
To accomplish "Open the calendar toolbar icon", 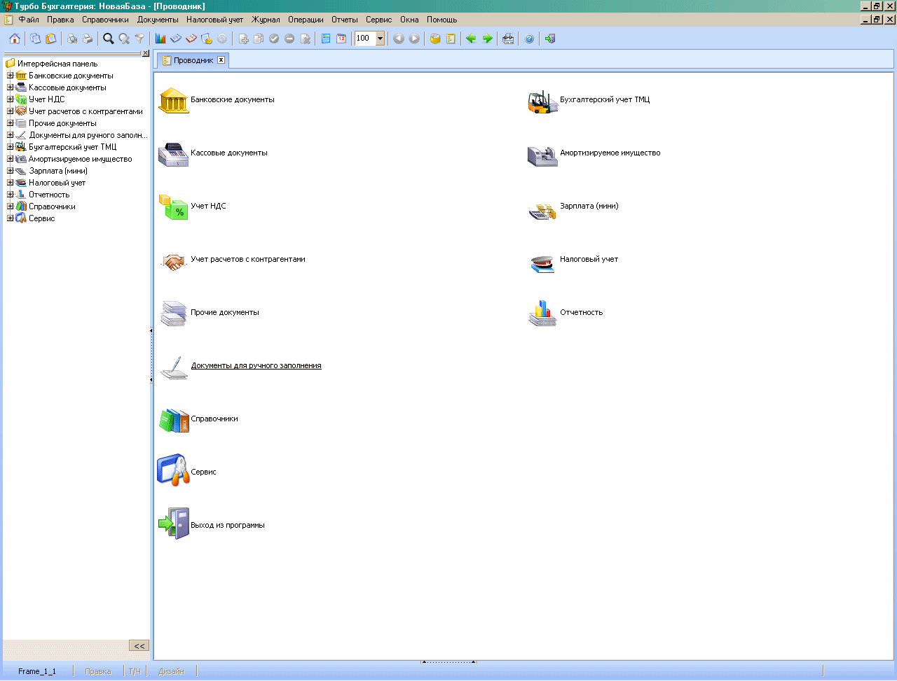I will click(x=341, y=38).
